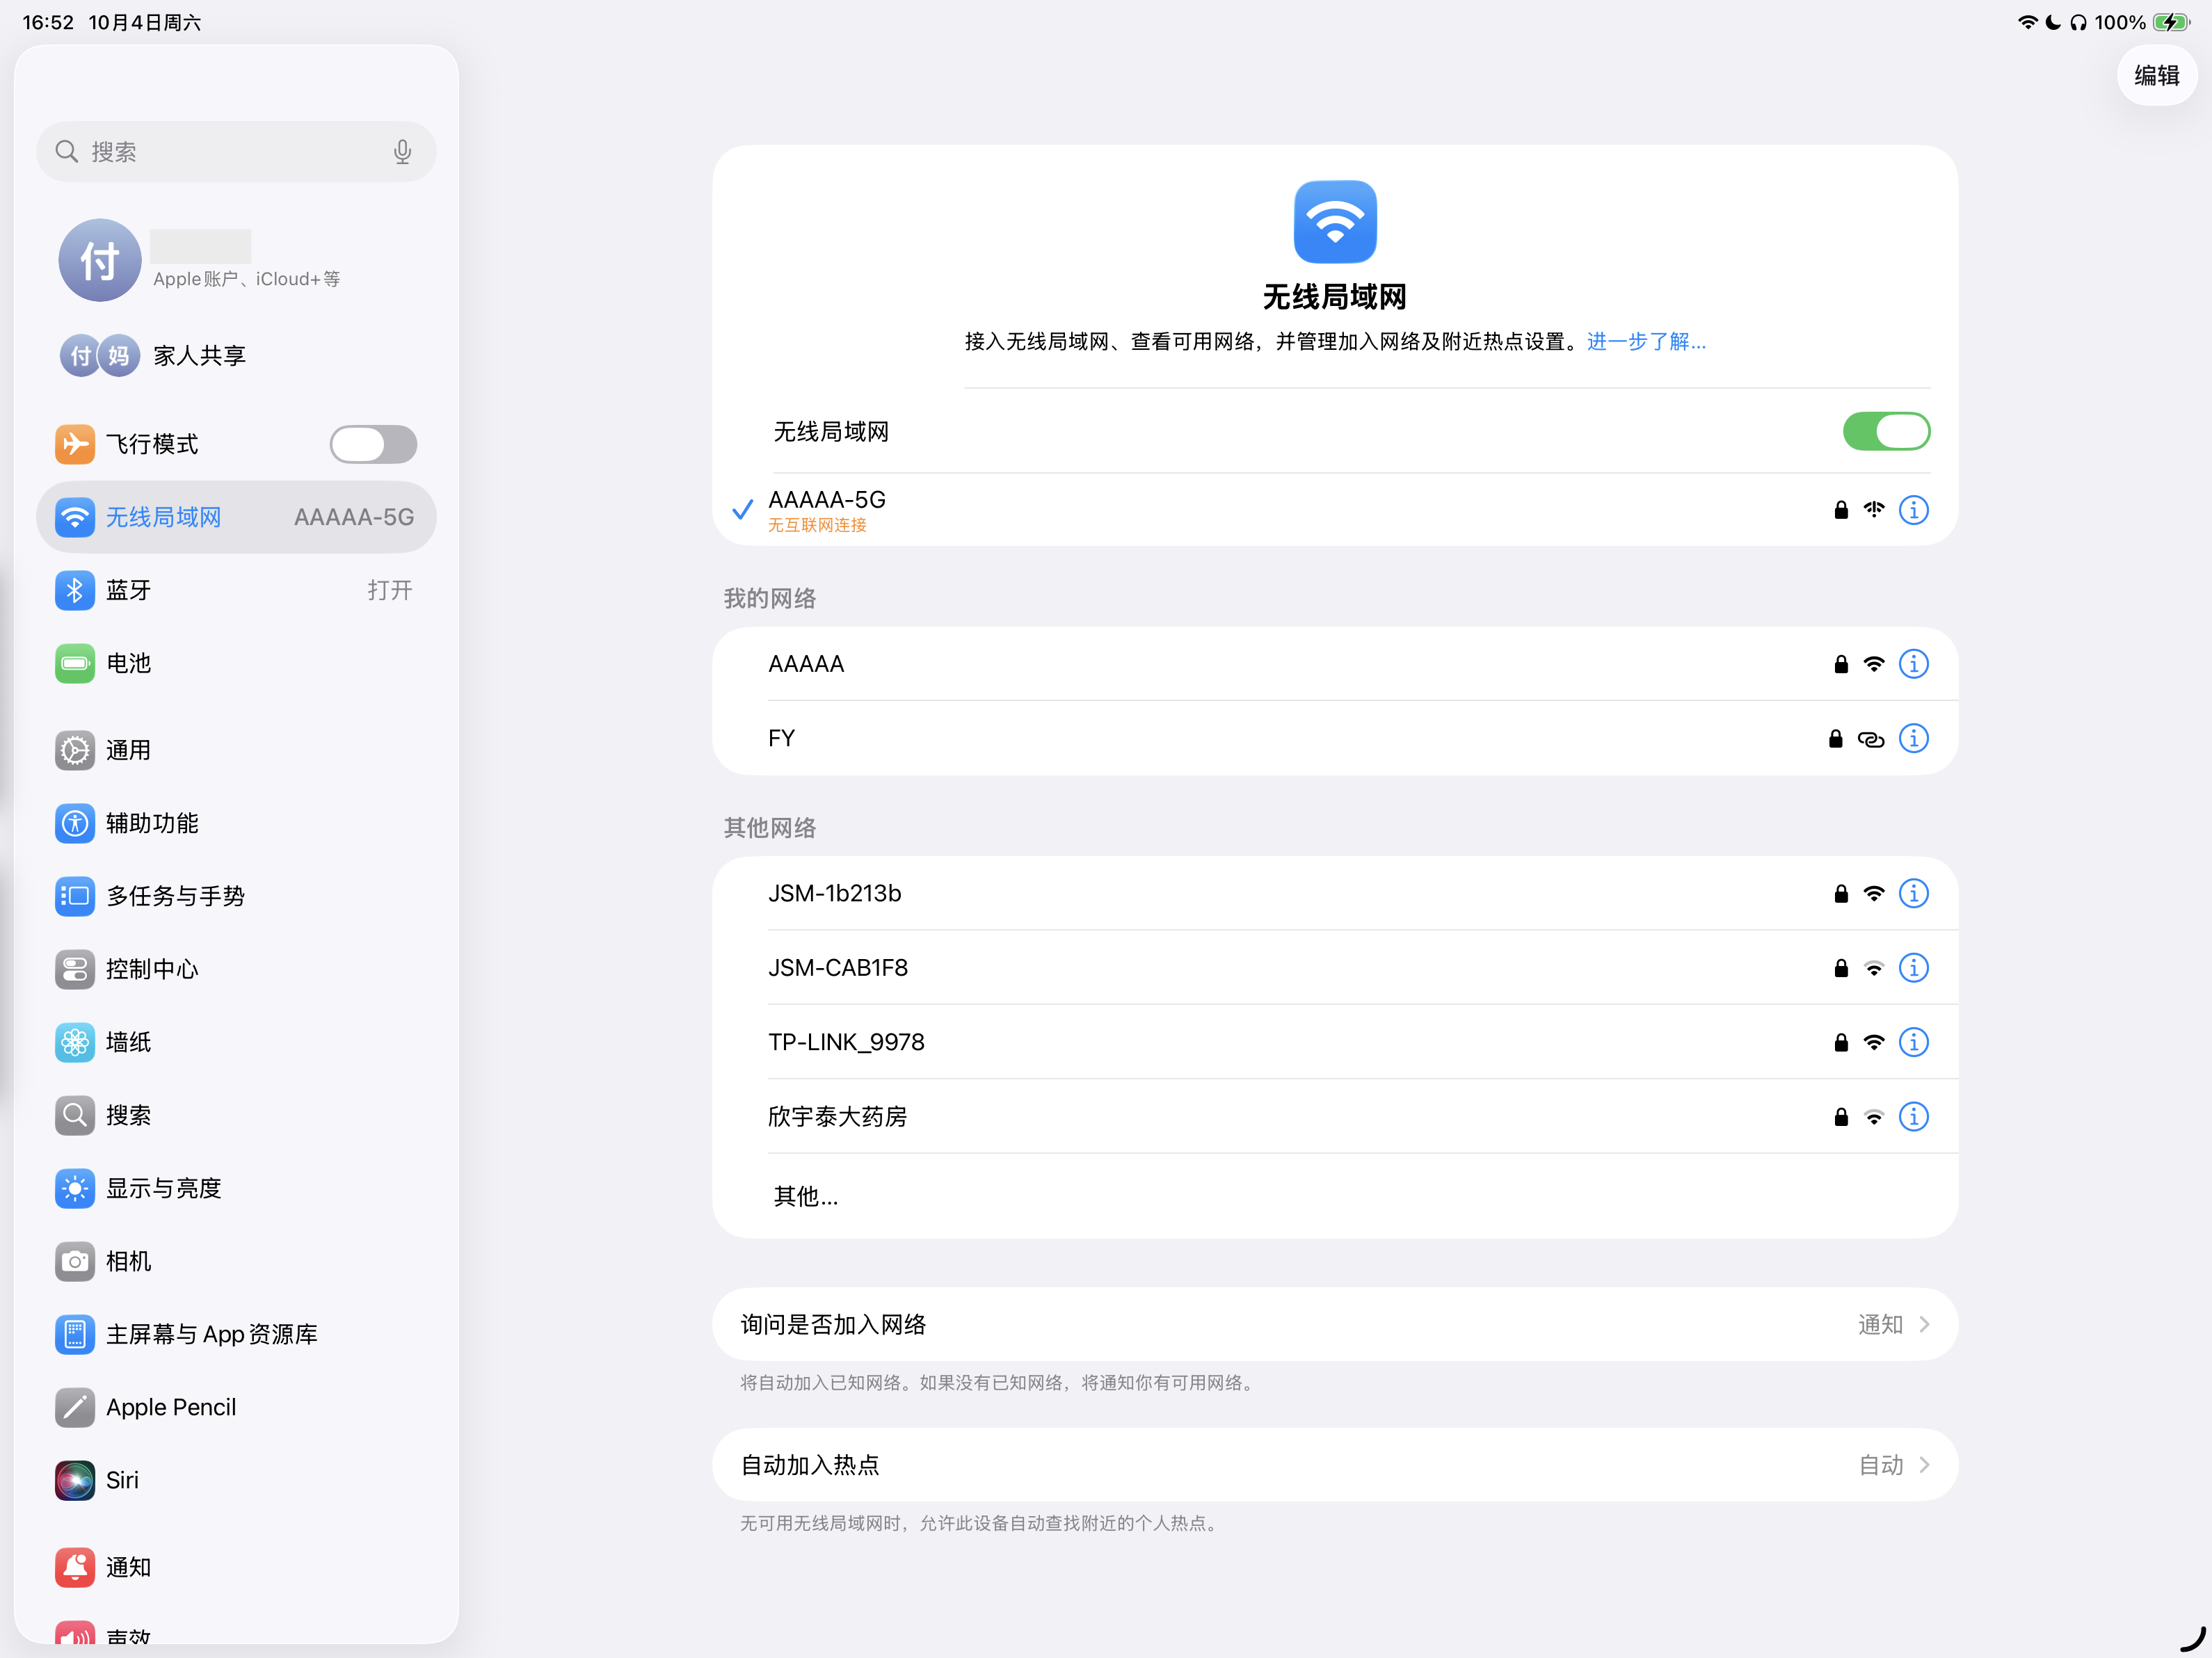This screenshot has width=2212, height=1658.
Task: Open Control Center settings in sidebar
Action: [152, 969]
